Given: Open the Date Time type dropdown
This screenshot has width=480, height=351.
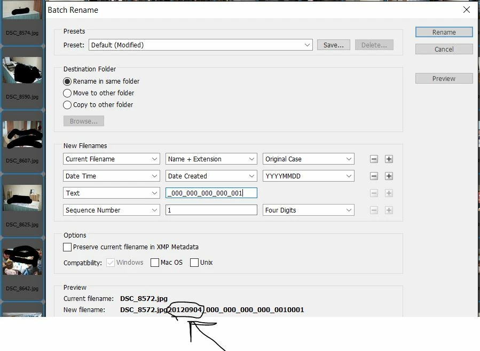Looking at the screenshot, I should click(112, 176).
